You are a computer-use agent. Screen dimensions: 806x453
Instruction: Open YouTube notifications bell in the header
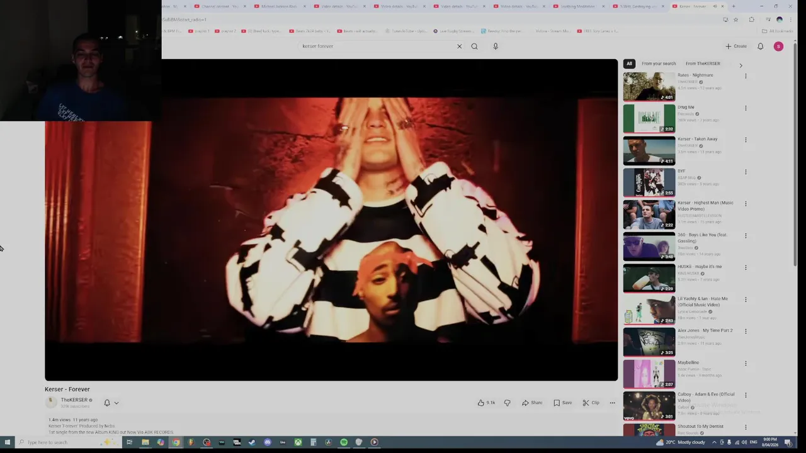760,46
